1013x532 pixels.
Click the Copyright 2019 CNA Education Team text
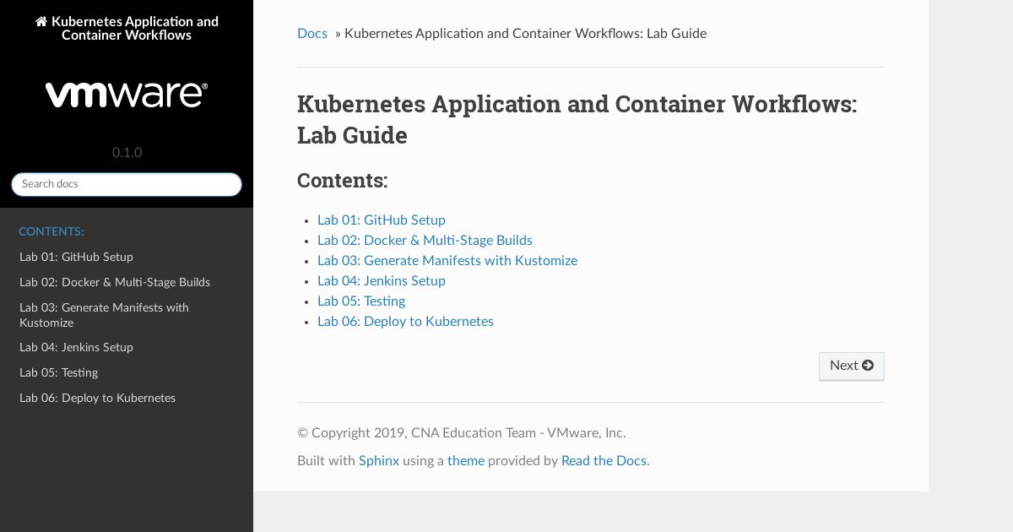click(x=462, y=433)
